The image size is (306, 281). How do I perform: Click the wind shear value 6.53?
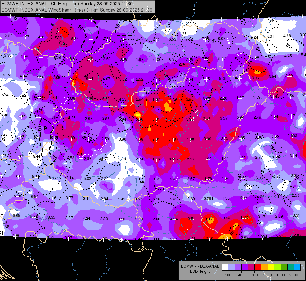(173, 39)
